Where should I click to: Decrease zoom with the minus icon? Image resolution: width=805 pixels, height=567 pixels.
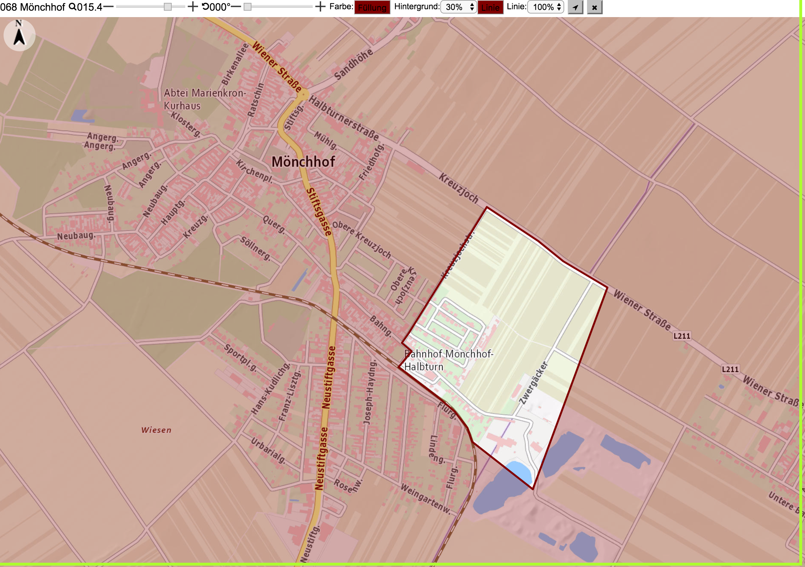coord(108,6)
